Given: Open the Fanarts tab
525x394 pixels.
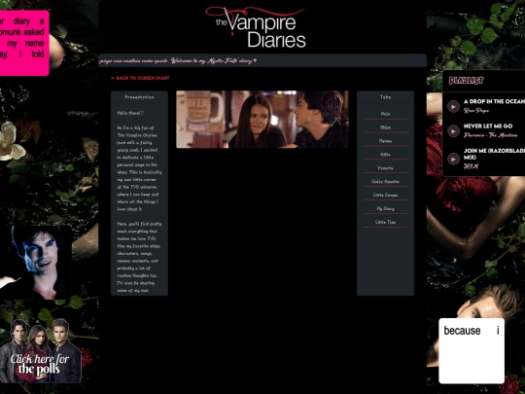Looking at the screenshot, I should coord(385,168).
